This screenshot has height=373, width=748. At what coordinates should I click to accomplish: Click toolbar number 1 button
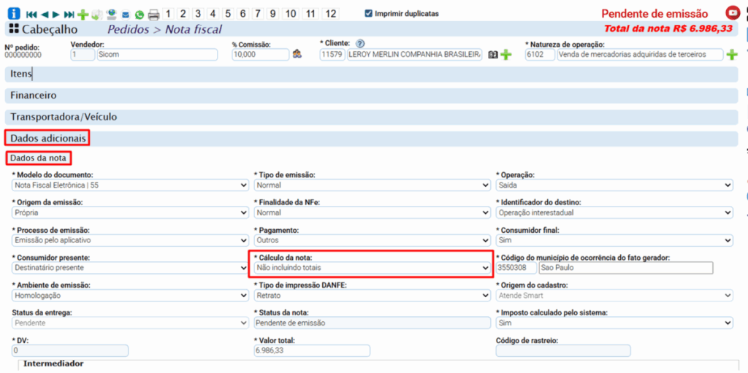click(168, 14)
